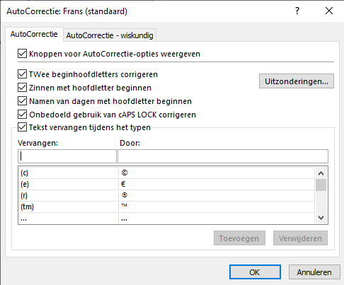Screen dimensions: 344x285
Task: Select the (e) euro symbol row
Action: [x=166, y=184]
